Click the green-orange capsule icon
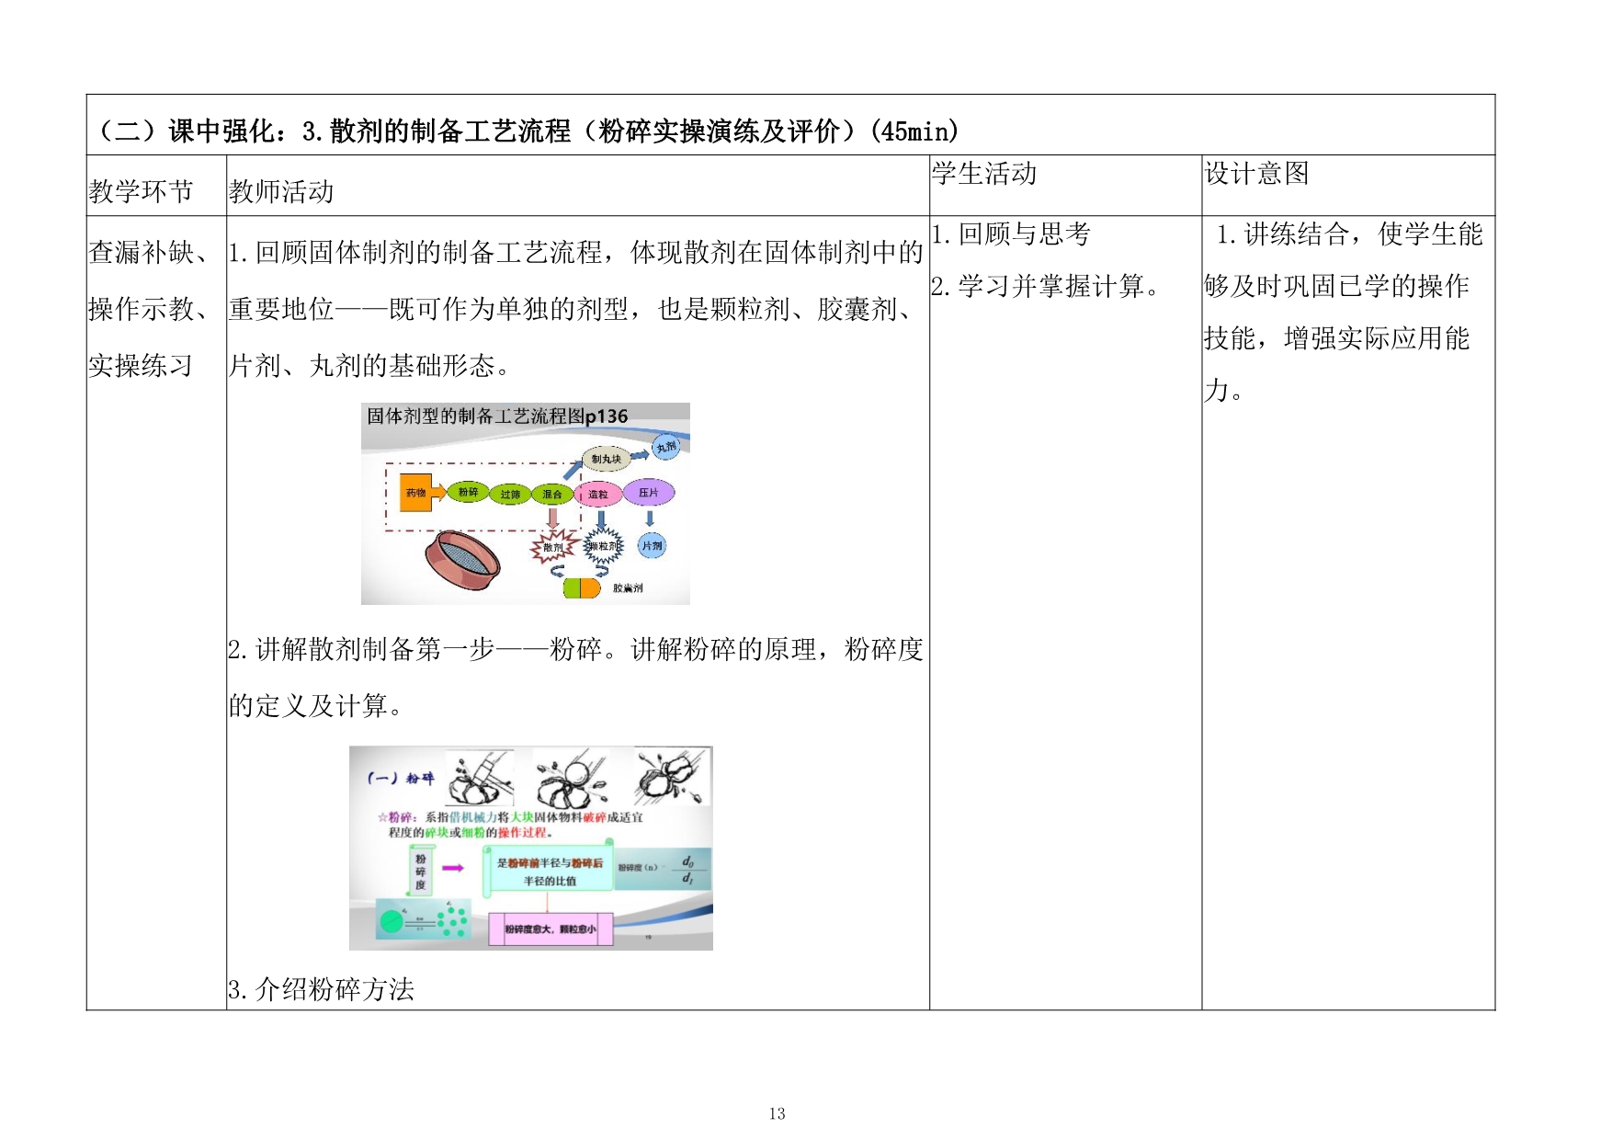 coord(581,587)
